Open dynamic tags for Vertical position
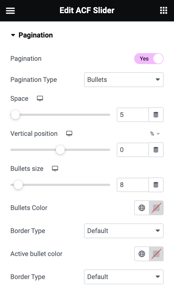The height and width of the screenshot is (293, 174). [x=156, y=150]
